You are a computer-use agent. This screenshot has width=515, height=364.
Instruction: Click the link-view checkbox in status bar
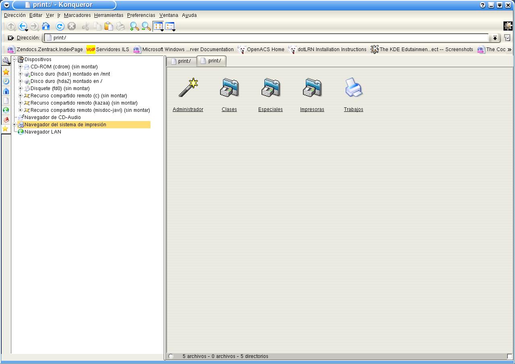(510, 356)
